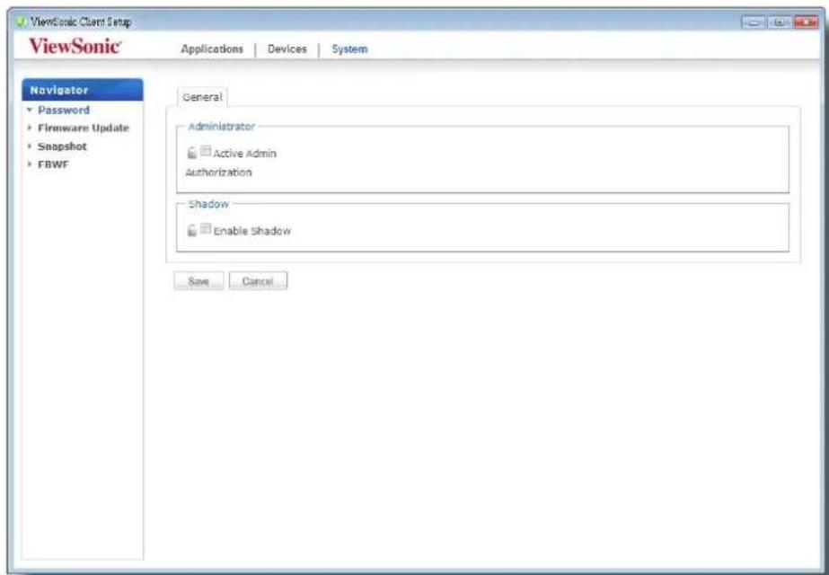Maximize the ViewSonic Client Setup window
This screenshot has width=829, height=575.
pyautogui.click(x=780, y=22)
